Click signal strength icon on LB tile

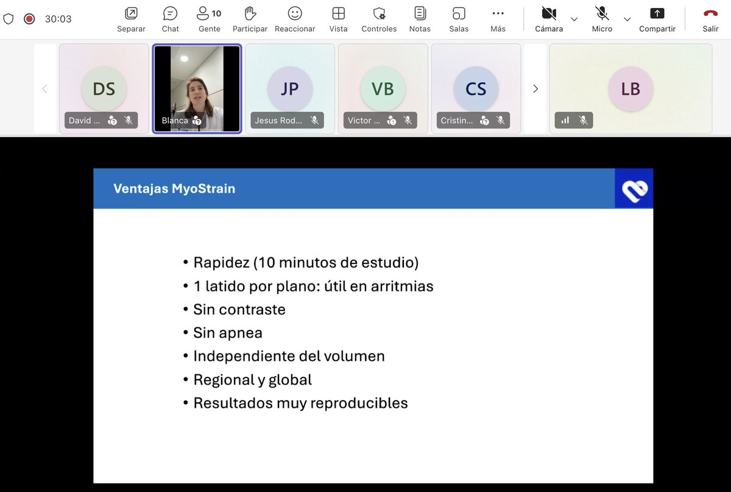click(565, 120)
